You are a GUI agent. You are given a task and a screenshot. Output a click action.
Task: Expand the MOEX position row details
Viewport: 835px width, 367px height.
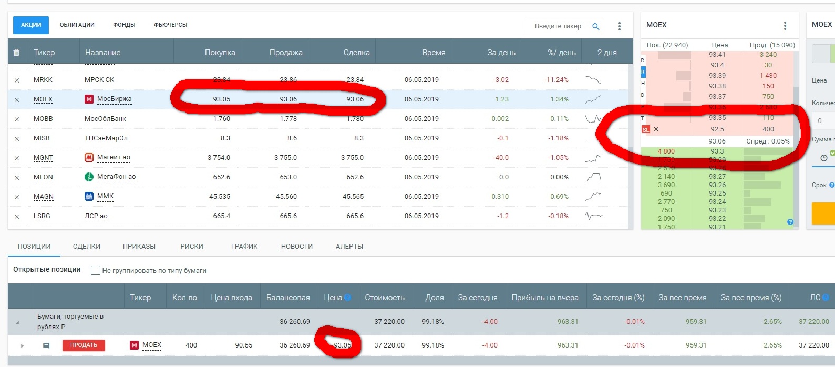point(22,346)
